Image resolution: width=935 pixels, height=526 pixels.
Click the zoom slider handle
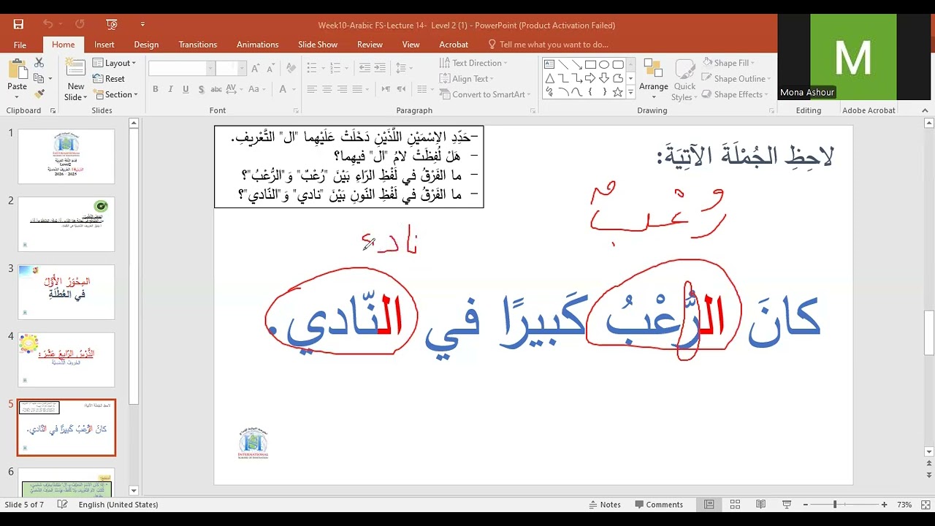(x=834, y=505)
